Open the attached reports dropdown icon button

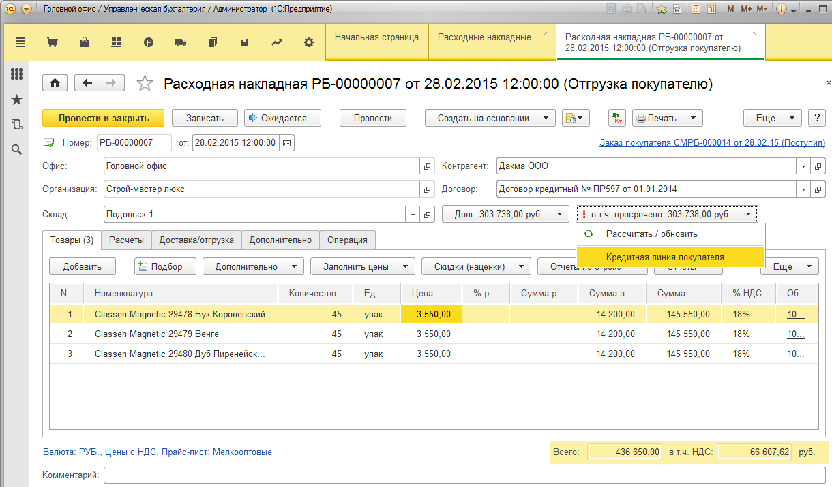pyautogui.click(x=576, y=118)
